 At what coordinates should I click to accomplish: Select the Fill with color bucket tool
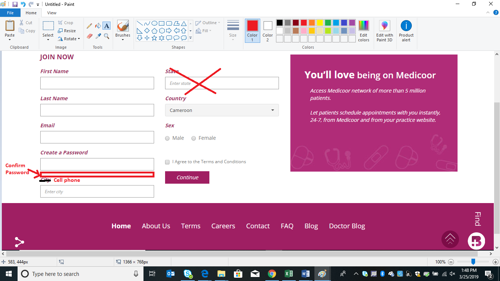98,26
